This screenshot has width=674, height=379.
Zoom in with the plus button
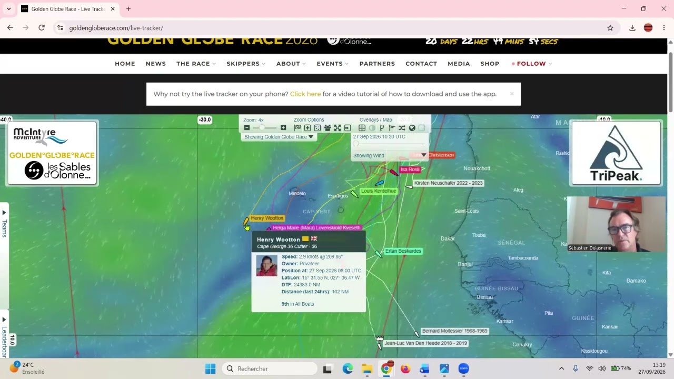tap(283, 128)
